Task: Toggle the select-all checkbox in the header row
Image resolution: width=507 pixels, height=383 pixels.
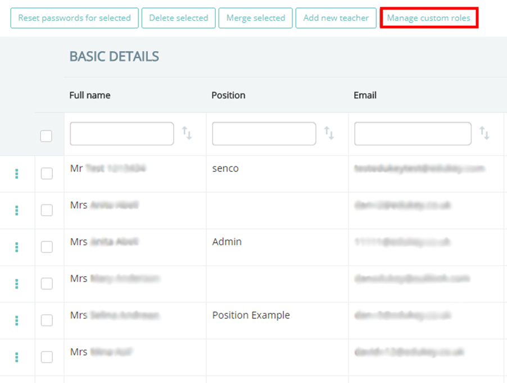Action: (46, 136)
